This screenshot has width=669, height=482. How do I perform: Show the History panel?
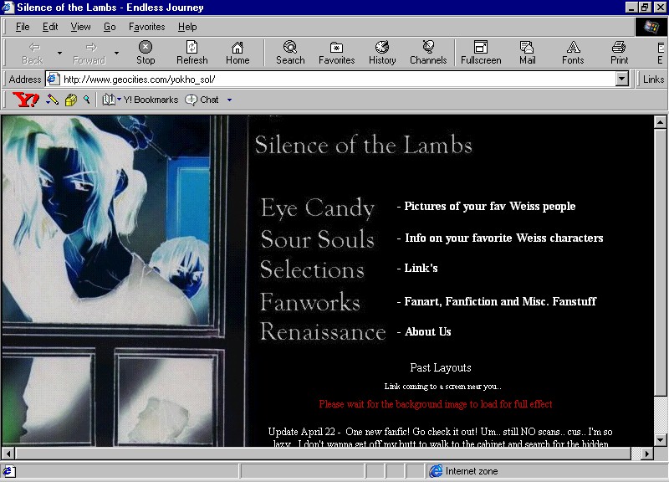tap(382, 53)
